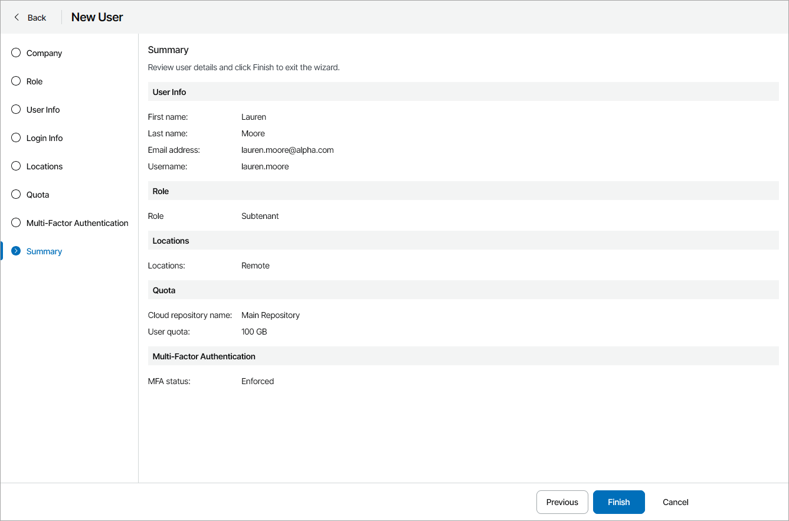Click the Multi-Factor Authentication step circle
The height and width of the screenshot is (521, 789).
[16, 223]
